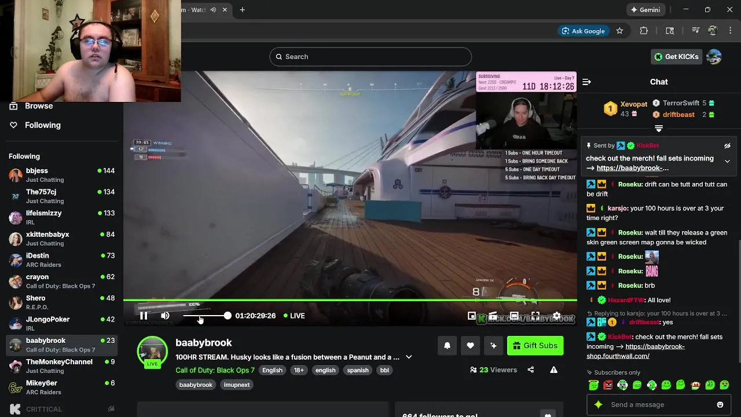The width and height of the screenshot is (741, 417).
Task: Hide the pinned chat message
Action: [x=727, y=146]
